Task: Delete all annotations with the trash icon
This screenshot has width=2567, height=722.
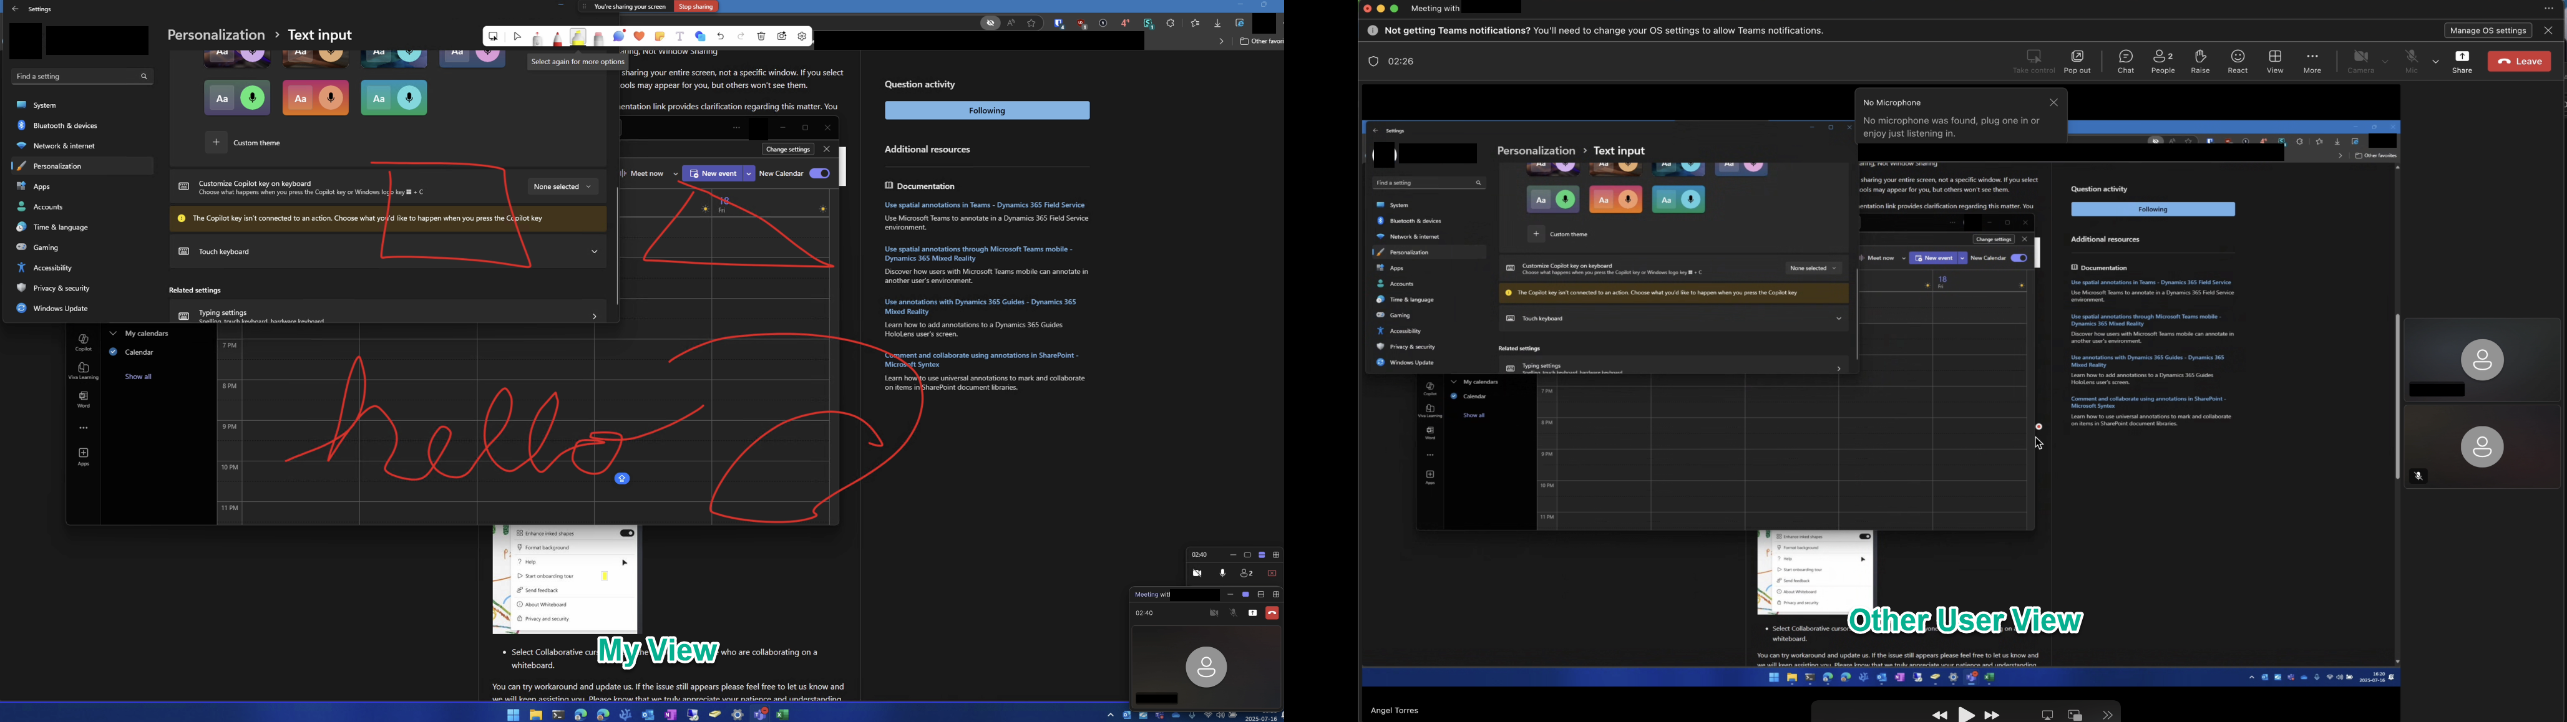Action: tap(761, 37)
